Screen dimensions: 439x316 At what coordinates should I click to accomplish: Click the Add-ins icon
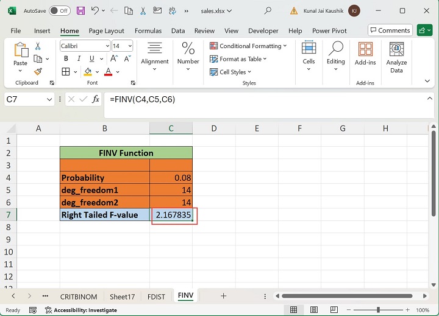[x=365, y=54]
